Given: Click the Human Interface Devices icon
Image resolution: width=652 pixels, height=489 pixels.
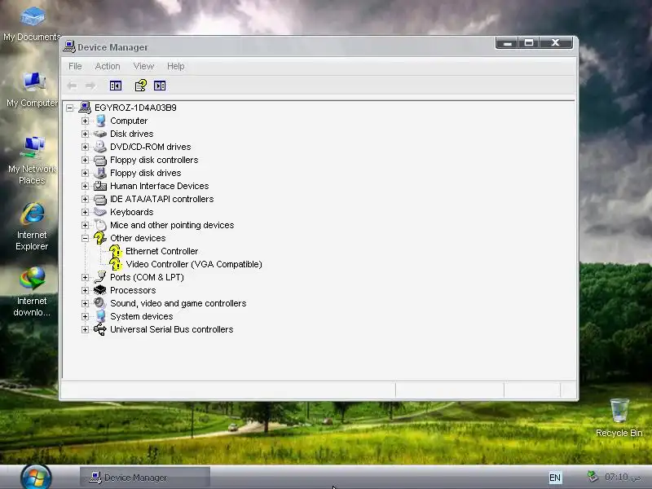Looking at the screenshot, I should click(100, 186).
